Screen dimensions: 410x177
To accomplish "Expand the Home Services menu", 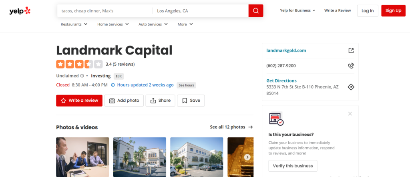I will [113, 24].
